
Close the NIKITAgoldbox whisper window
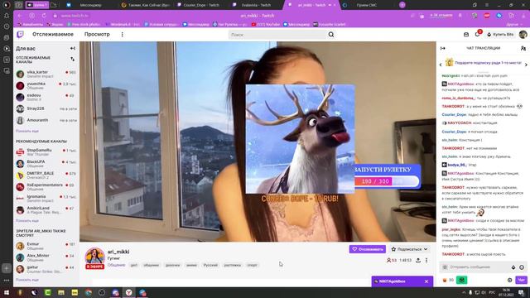pyautogui.click(x=426, y=281)
